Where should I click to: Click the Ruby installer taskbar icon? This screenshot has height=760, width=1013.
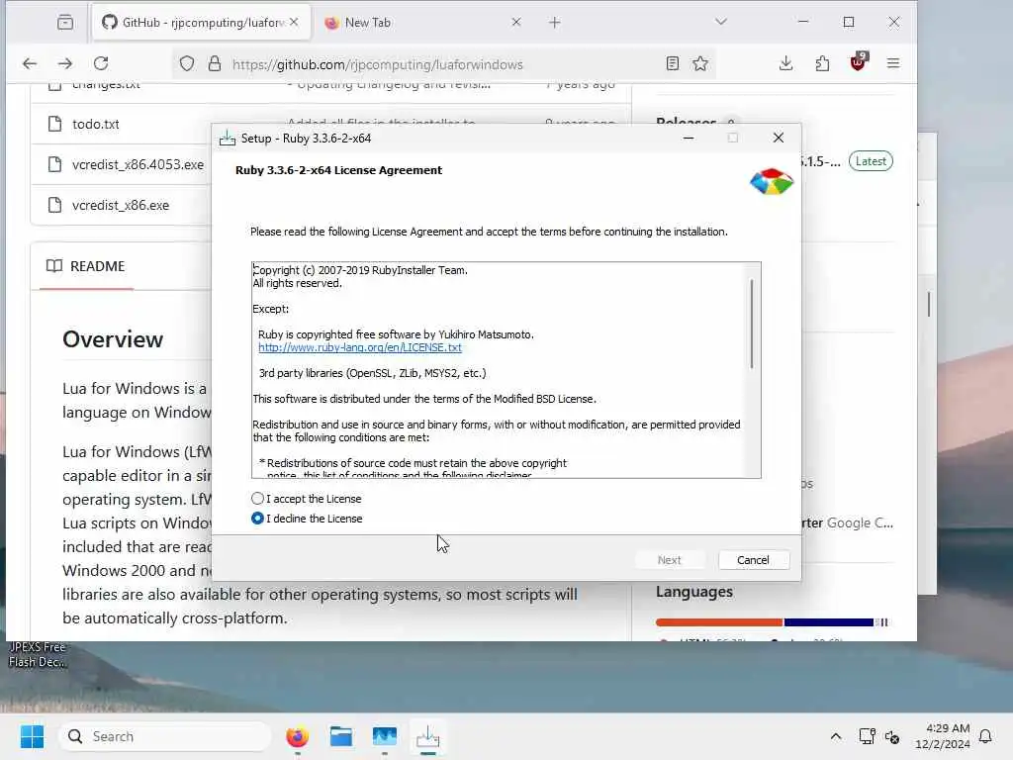[427, 736]
